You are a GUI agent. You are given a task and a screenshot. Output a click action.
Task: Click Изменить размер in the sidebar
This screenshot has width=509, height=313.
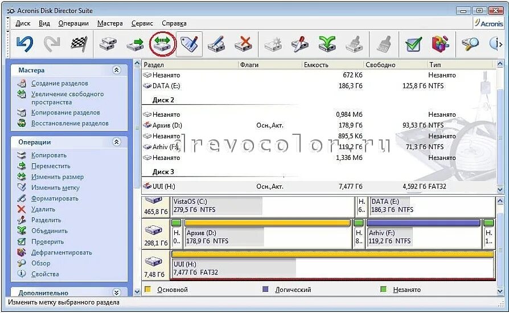(x=58, y=177)
